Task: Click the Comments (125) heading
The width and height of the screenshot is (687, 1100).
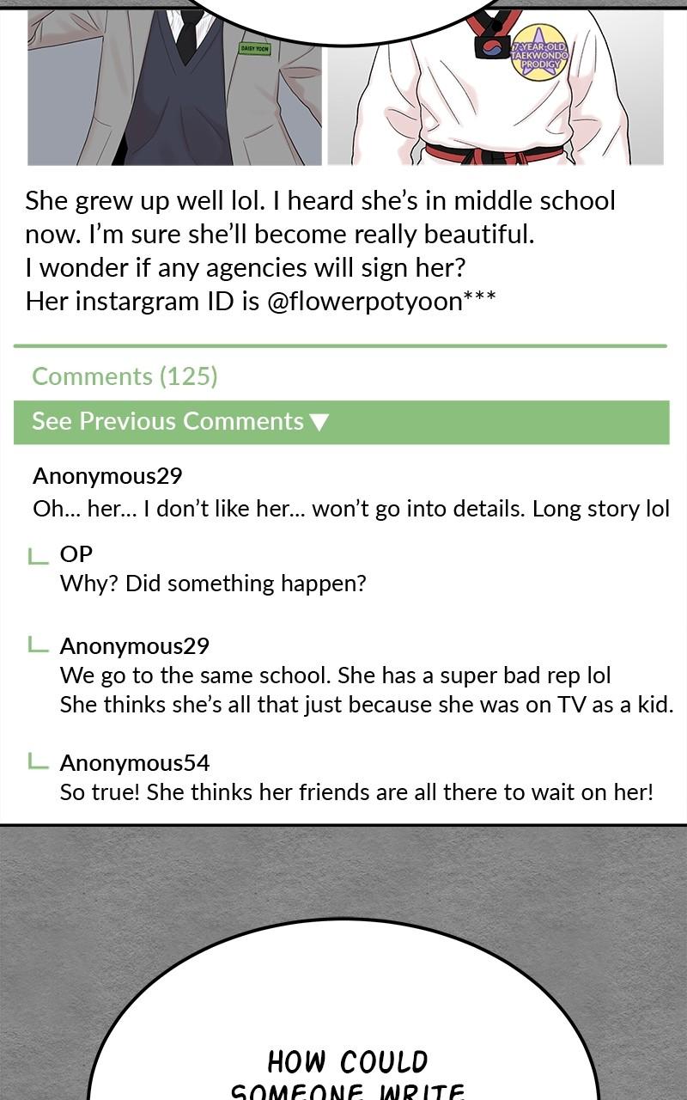Action: point(125,376)
